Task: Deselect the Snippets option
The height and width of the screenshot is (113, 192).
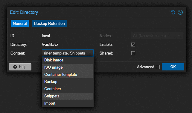Action: (x=68, y=96)
